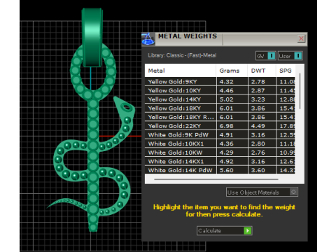The width and height of the screenshot is (336, 252).
Task: Click the 6.98 grams value
Action: click(226, 126)
